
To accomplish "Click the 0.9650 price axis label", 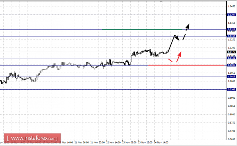I will (x=232, y=139).
